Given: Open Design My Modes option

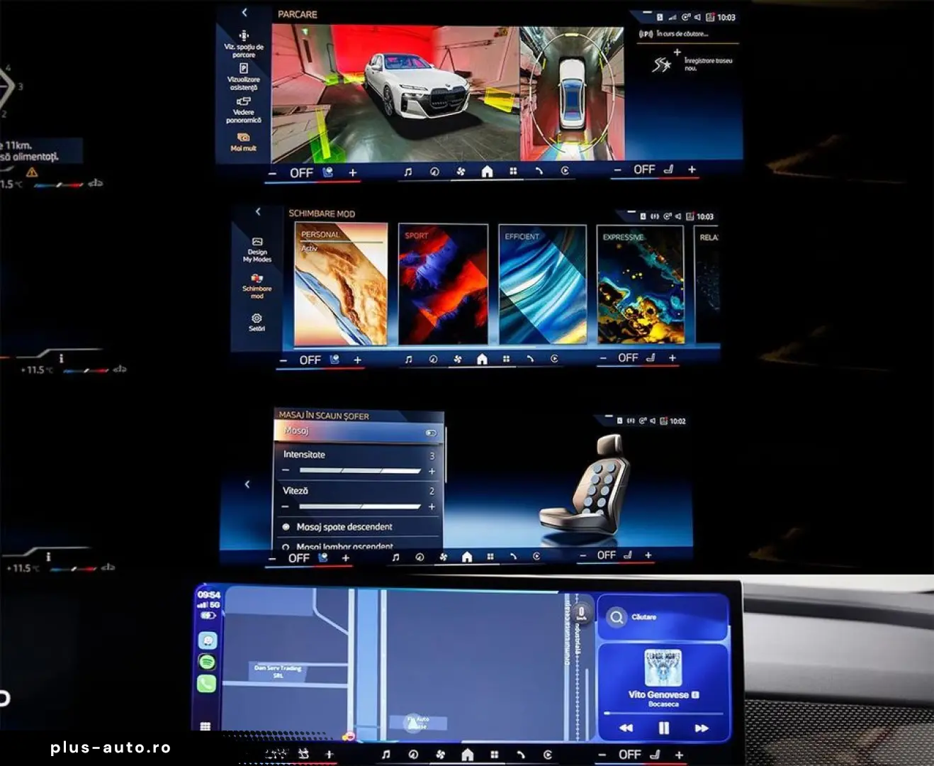Looking at the screenshot, I should point(257,250).
